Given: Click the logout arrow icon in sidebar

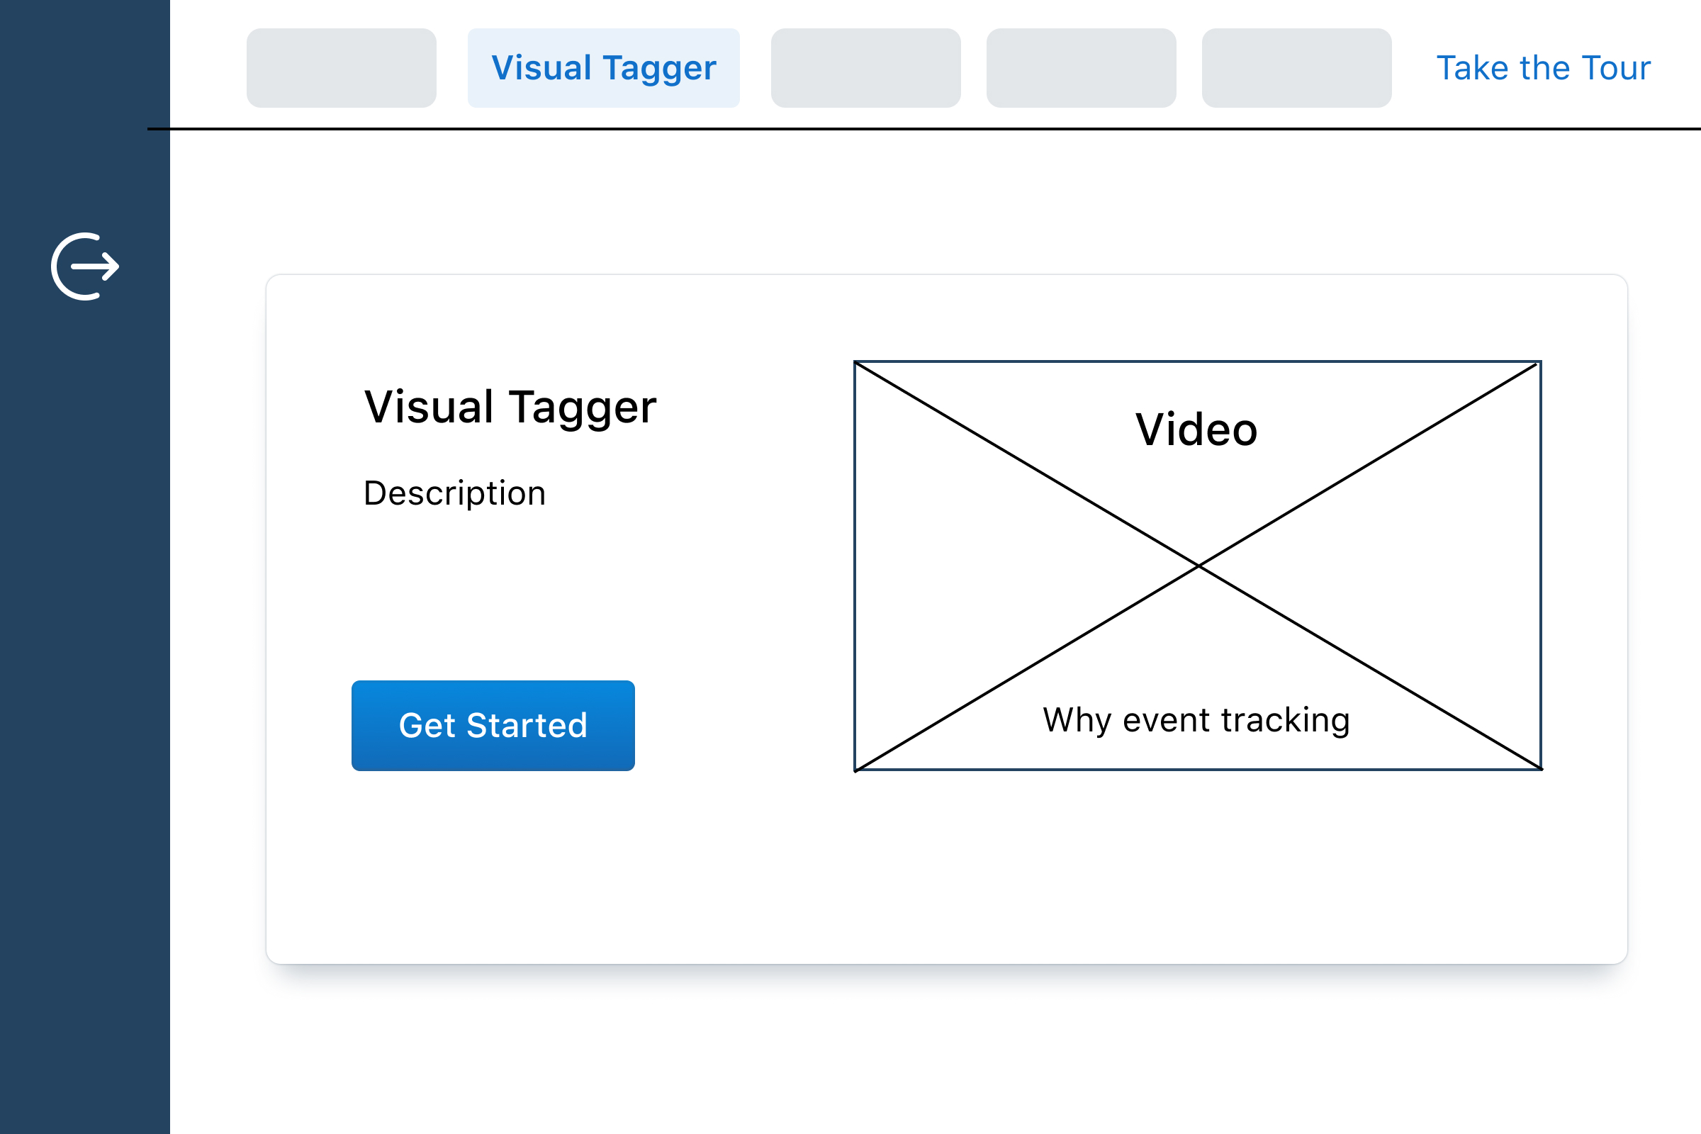Looking at the screenshot, I should pyautogui.click(x=85, y=267).
